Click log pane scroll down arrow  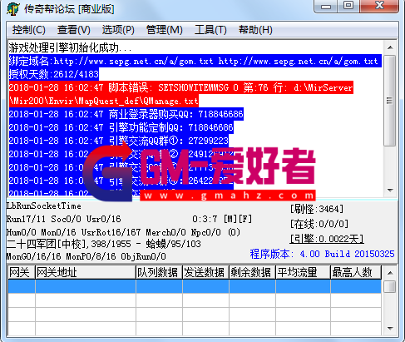pyautogui.click(x=390, y=191)
